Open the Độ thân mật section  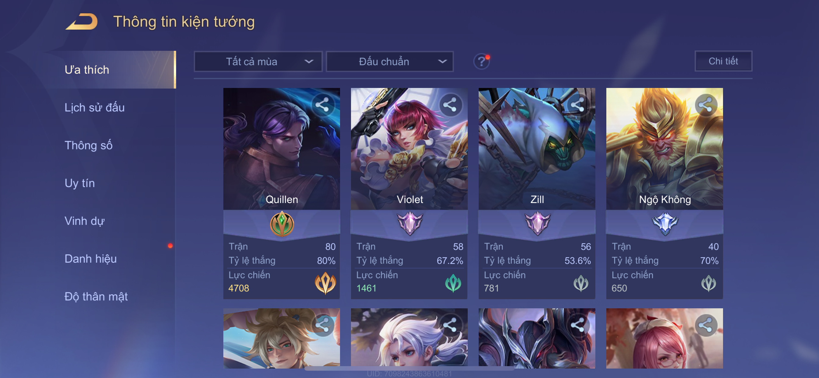click(96, 296)
